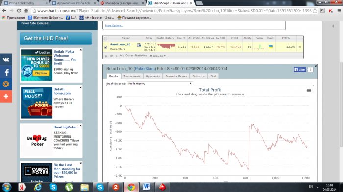The width and height of the screenshot is (343, 192).
Task: Uncheck the Remi Lebo_10 row checkbox
Action: tap(106, 47)
